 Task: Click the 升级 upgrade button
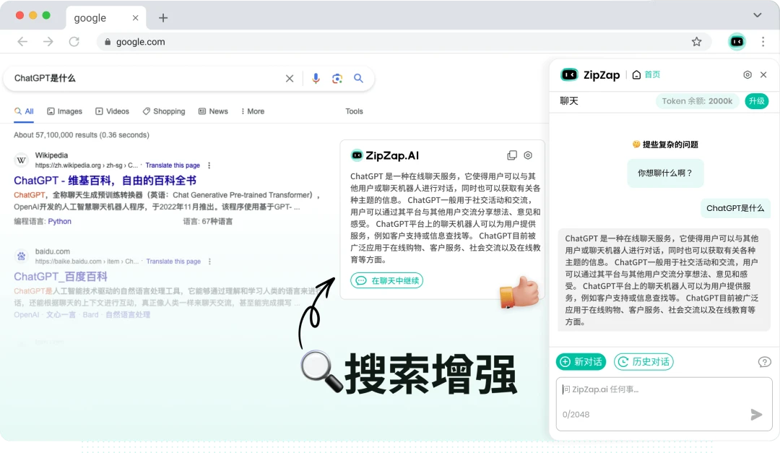[x=757, y=101]
